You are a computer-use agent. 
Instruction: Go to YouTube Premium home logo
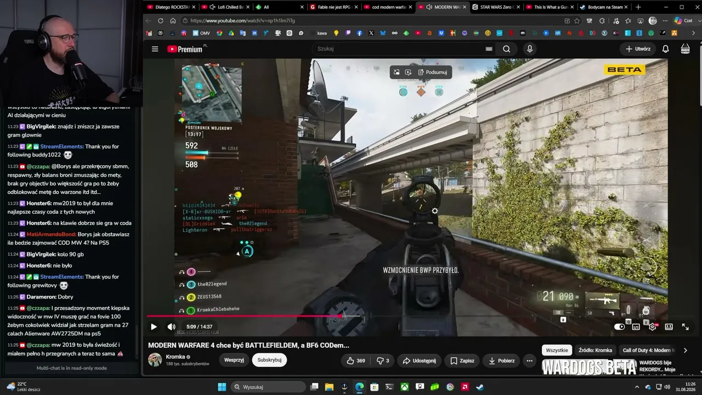(185, 49)
